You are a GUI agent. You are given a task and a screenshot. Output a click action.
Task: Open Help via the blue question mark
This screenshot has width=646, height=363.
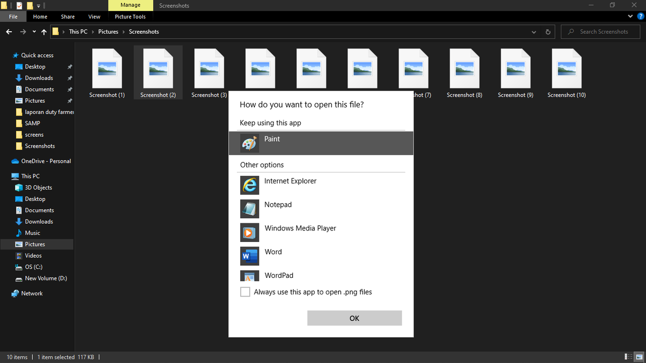tap(641, 17)
